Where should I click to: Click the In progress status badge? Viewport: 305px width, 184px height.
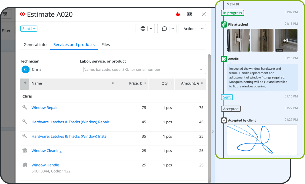coord(232,13)
